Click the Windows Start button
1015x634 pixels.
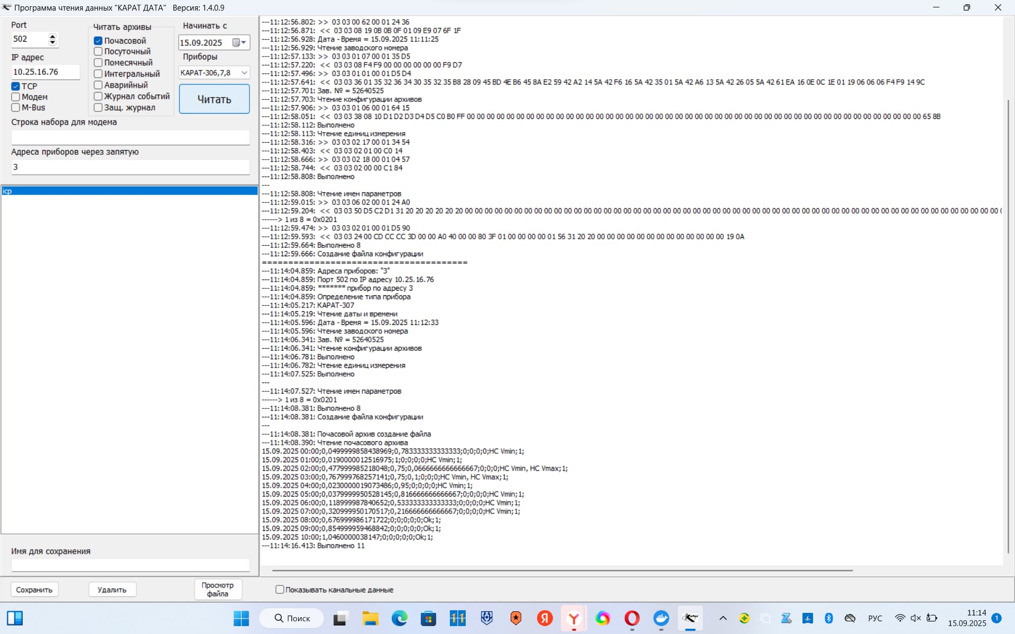tap(241, 618)
